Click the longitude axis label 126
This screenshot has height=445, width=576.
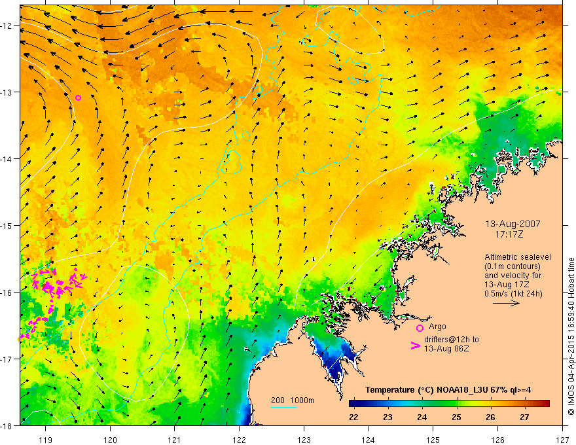[497, 440]
